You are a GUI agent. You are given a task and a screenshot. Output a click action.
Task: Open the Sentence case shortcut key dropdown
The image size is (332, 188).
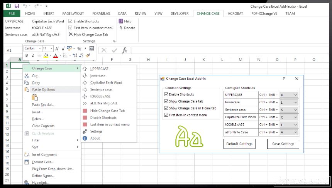coord(295,110)
